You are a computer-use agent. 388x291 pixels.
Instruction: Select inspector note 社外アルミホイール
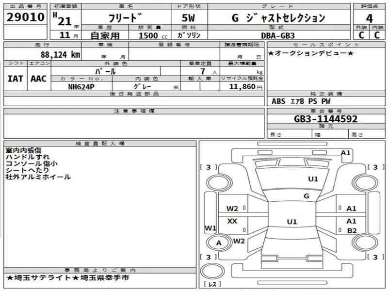(38, 177)
